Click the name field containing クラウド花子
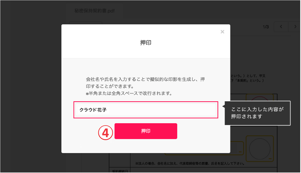 [146, 110]
